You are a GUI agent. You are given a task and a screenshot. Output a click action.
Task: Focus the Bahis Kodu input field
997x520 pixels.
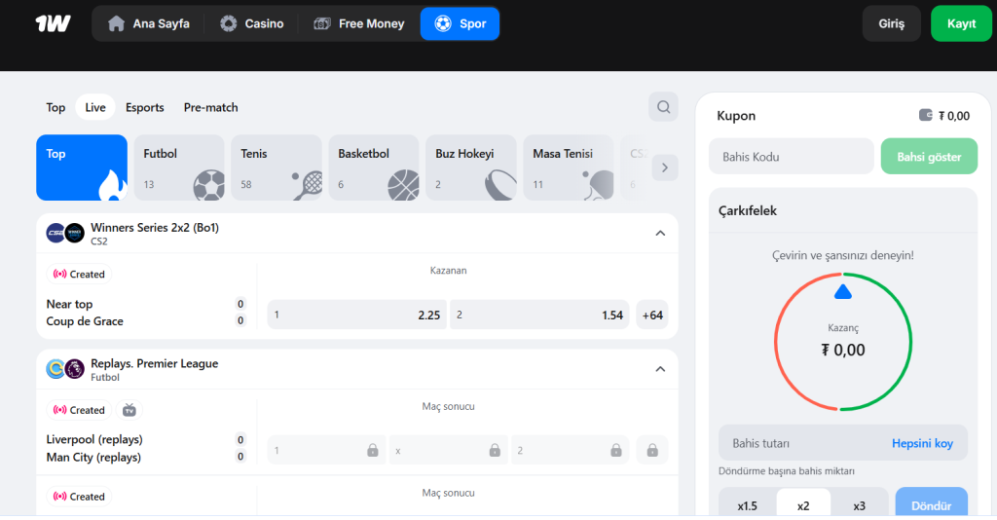pos(791,157)
